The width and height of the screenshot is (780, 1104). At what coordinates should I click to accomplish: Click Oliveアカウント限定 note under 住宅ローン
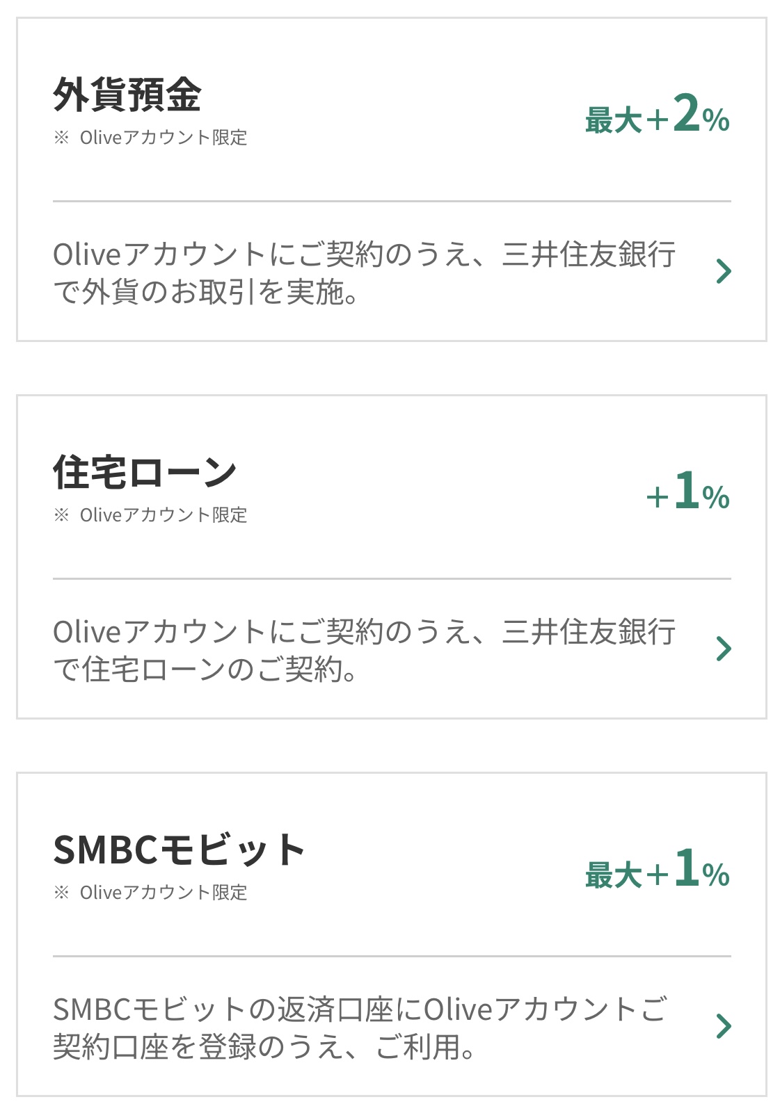coord(164,515)
